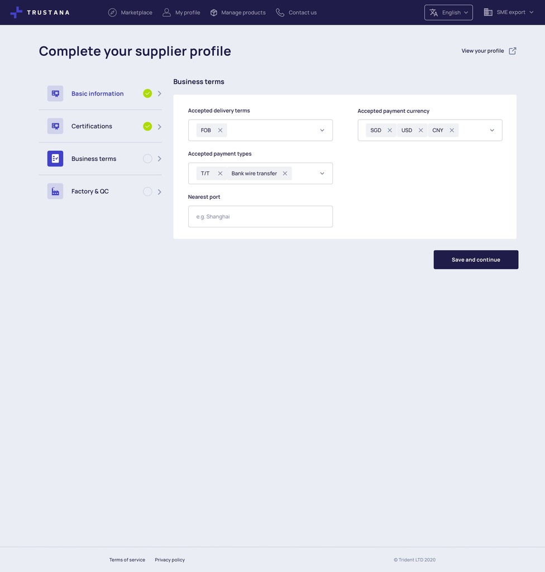
Task: Open the English language dropdown
Action: coord(448,12)
